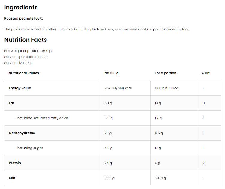Click the 2671 kJ/644 kcal cell
Image resolution: width=225 pixels, height=189 pixels.
pyautogui.click(x=118, y=88)
